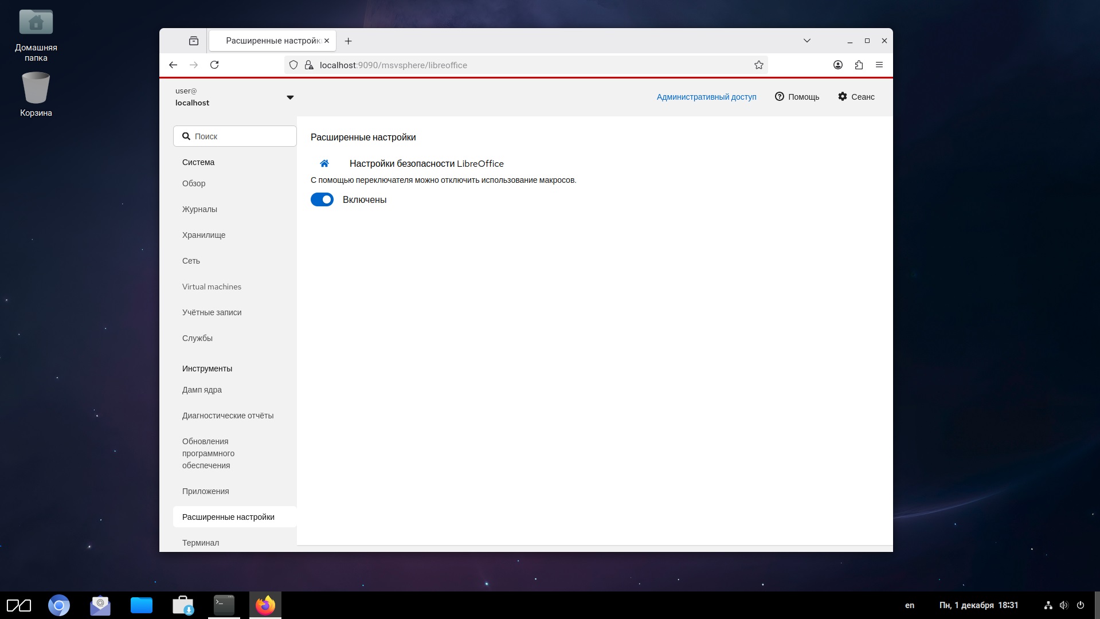1100x619 pixels.
Task: Click the speaker icon in the system tray
Action: click(1063, 605)
